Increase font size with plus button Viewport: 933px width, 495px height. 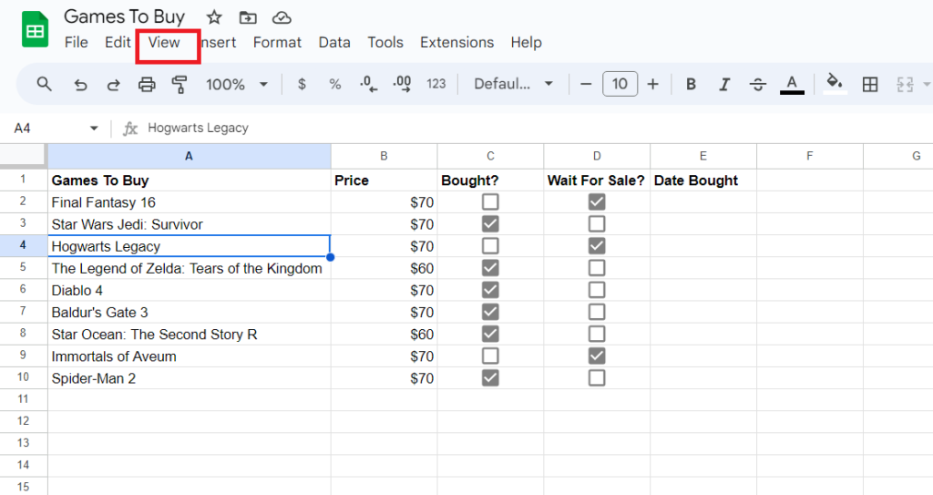coord(652,84)
